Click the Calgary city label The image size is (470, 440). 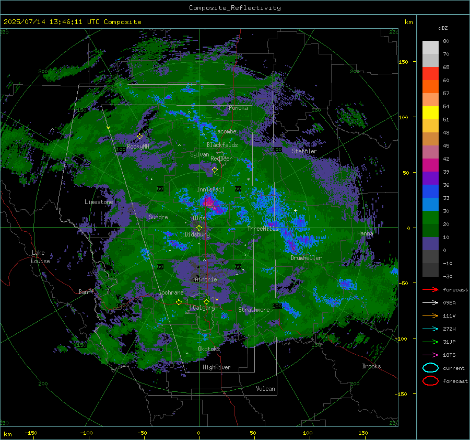204,308
